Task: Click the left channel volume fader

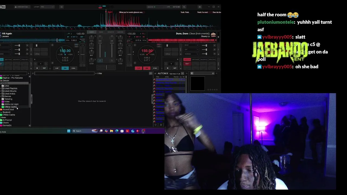Action: [100, 50]
